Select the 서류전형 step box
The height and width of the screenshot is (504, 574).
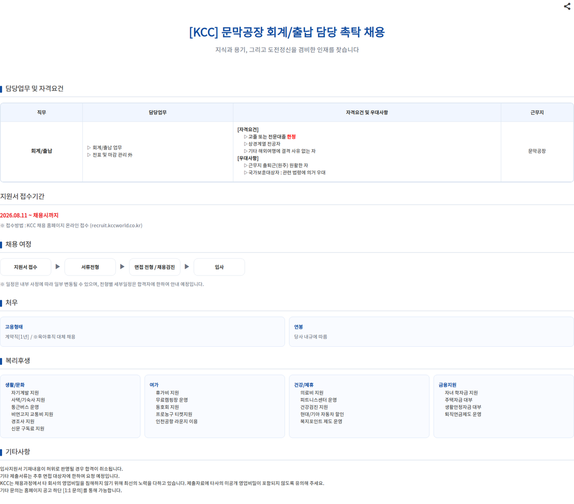90,267
